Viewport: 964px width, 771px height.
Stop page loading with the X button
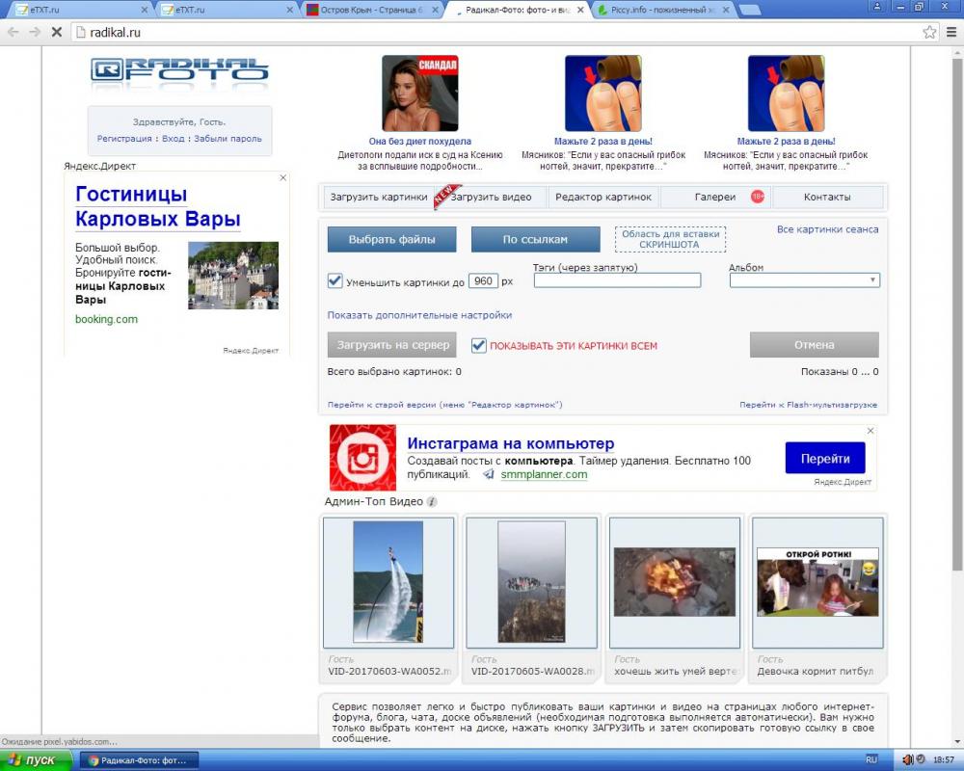pyautogui.click(x=57, y=32)
